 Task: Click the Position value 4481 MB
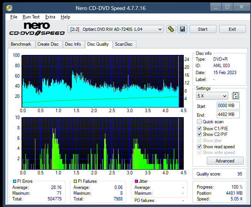(234, 193)
